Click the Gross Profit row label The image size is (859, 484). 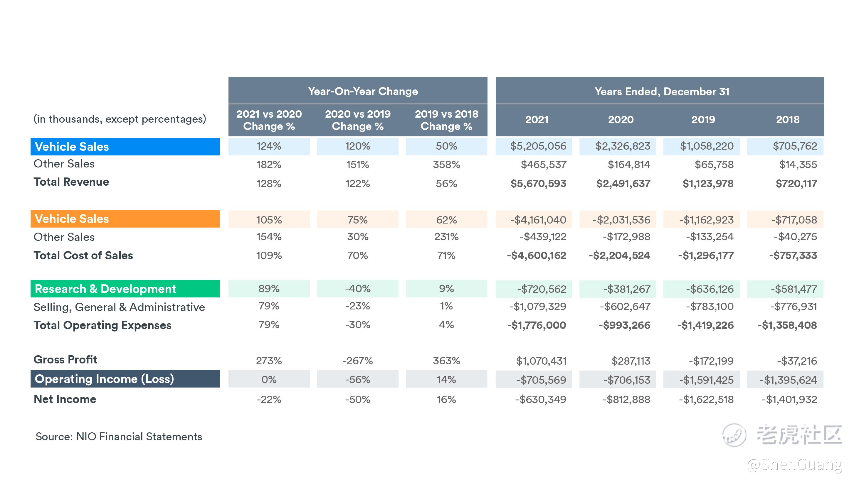pos(65,359)
